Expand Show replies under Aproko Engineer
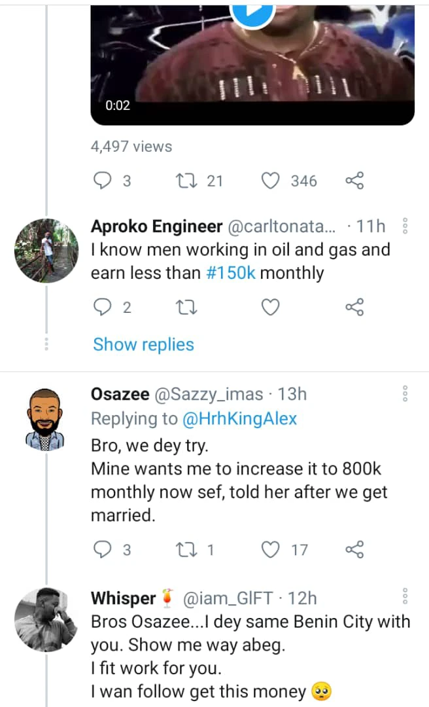 [143, 344]
